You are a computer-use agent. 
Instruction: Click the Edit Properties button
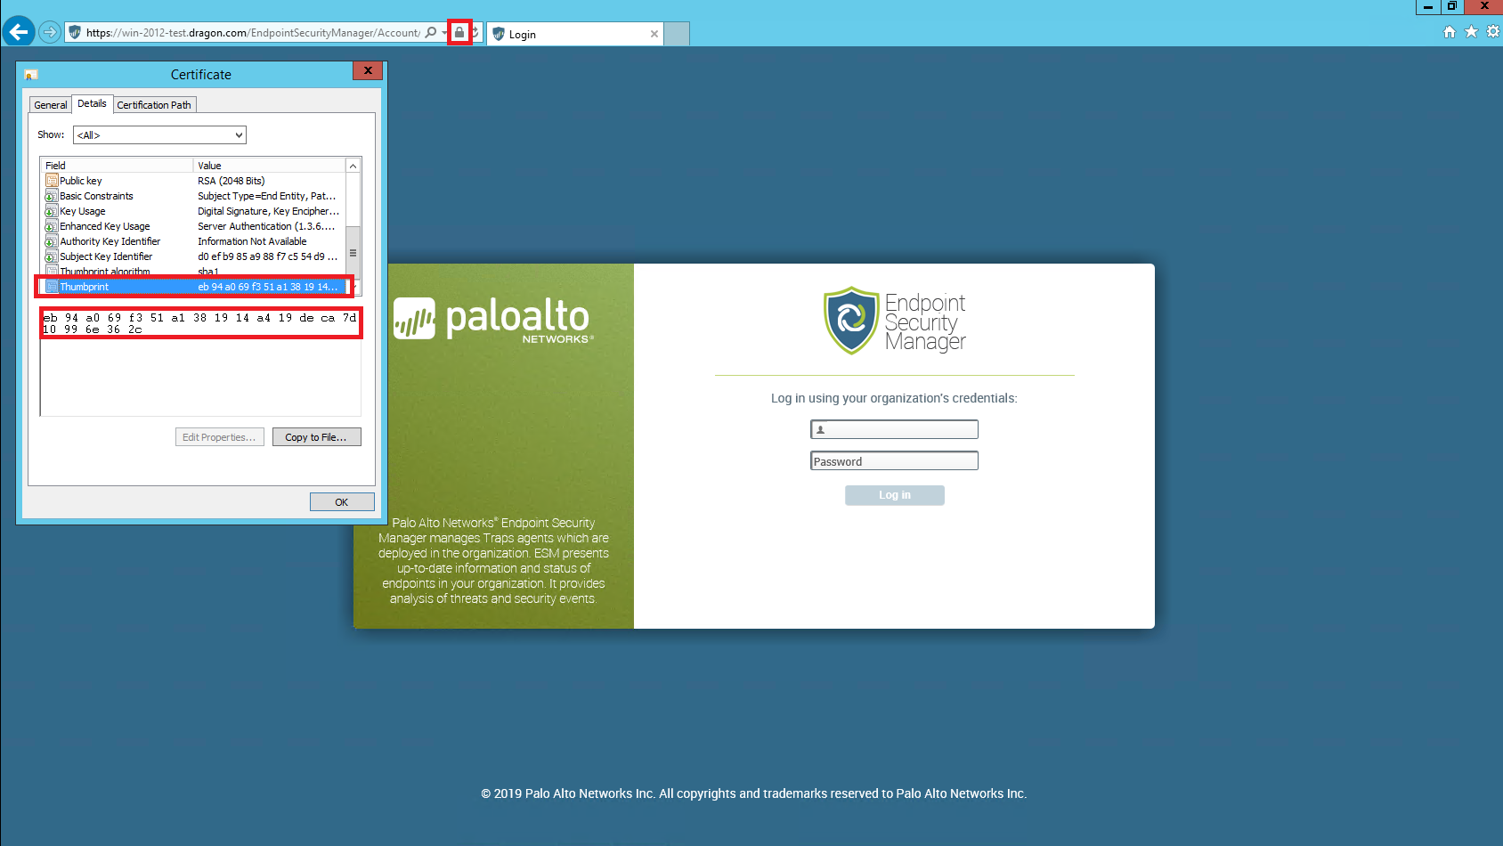pyautogui.click(x=219, y=437)
